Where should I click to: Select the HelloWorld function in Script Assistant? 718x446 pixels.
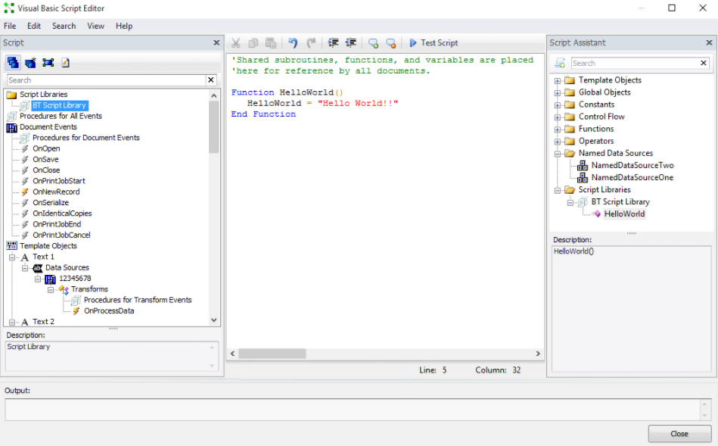pos(624,214)
